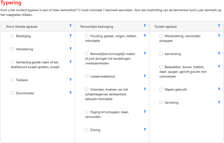Show help for Discriminatie
The image size is (224, 143).
pos(70,93)
